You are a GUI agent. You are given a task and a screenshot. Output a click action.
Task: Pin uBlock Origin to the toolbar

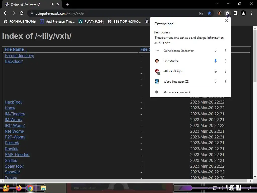pos(216,71)
